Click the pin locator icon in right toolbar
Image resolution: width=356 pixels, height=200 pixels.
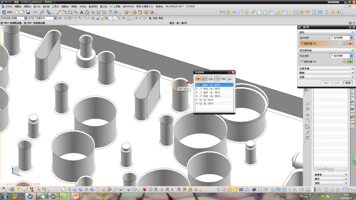(247, 12)
